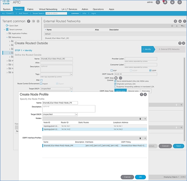The height and width of the screenshot is (181, 187).
Task: Click the refresh icon in External Routed Networks toolbar
Action: tap(172, 26)
